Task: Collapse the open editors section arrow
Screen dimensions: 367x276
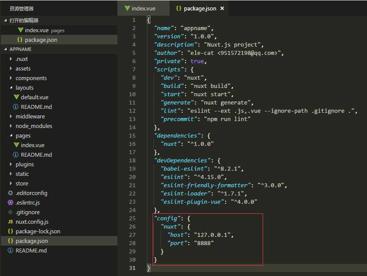Action: 5,20
